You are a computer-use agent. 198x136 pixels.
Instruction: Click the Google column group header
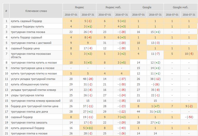tap(147, 7)
